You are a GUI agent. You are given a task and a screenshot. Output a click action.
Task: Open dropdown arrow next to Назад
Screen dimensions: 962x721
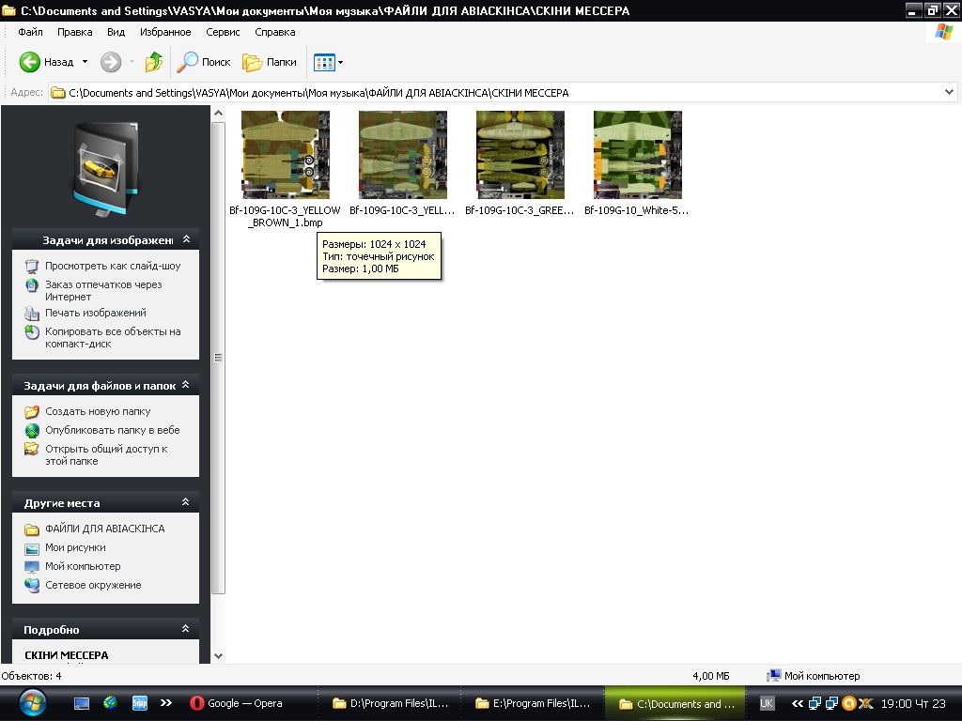(85, 62)
